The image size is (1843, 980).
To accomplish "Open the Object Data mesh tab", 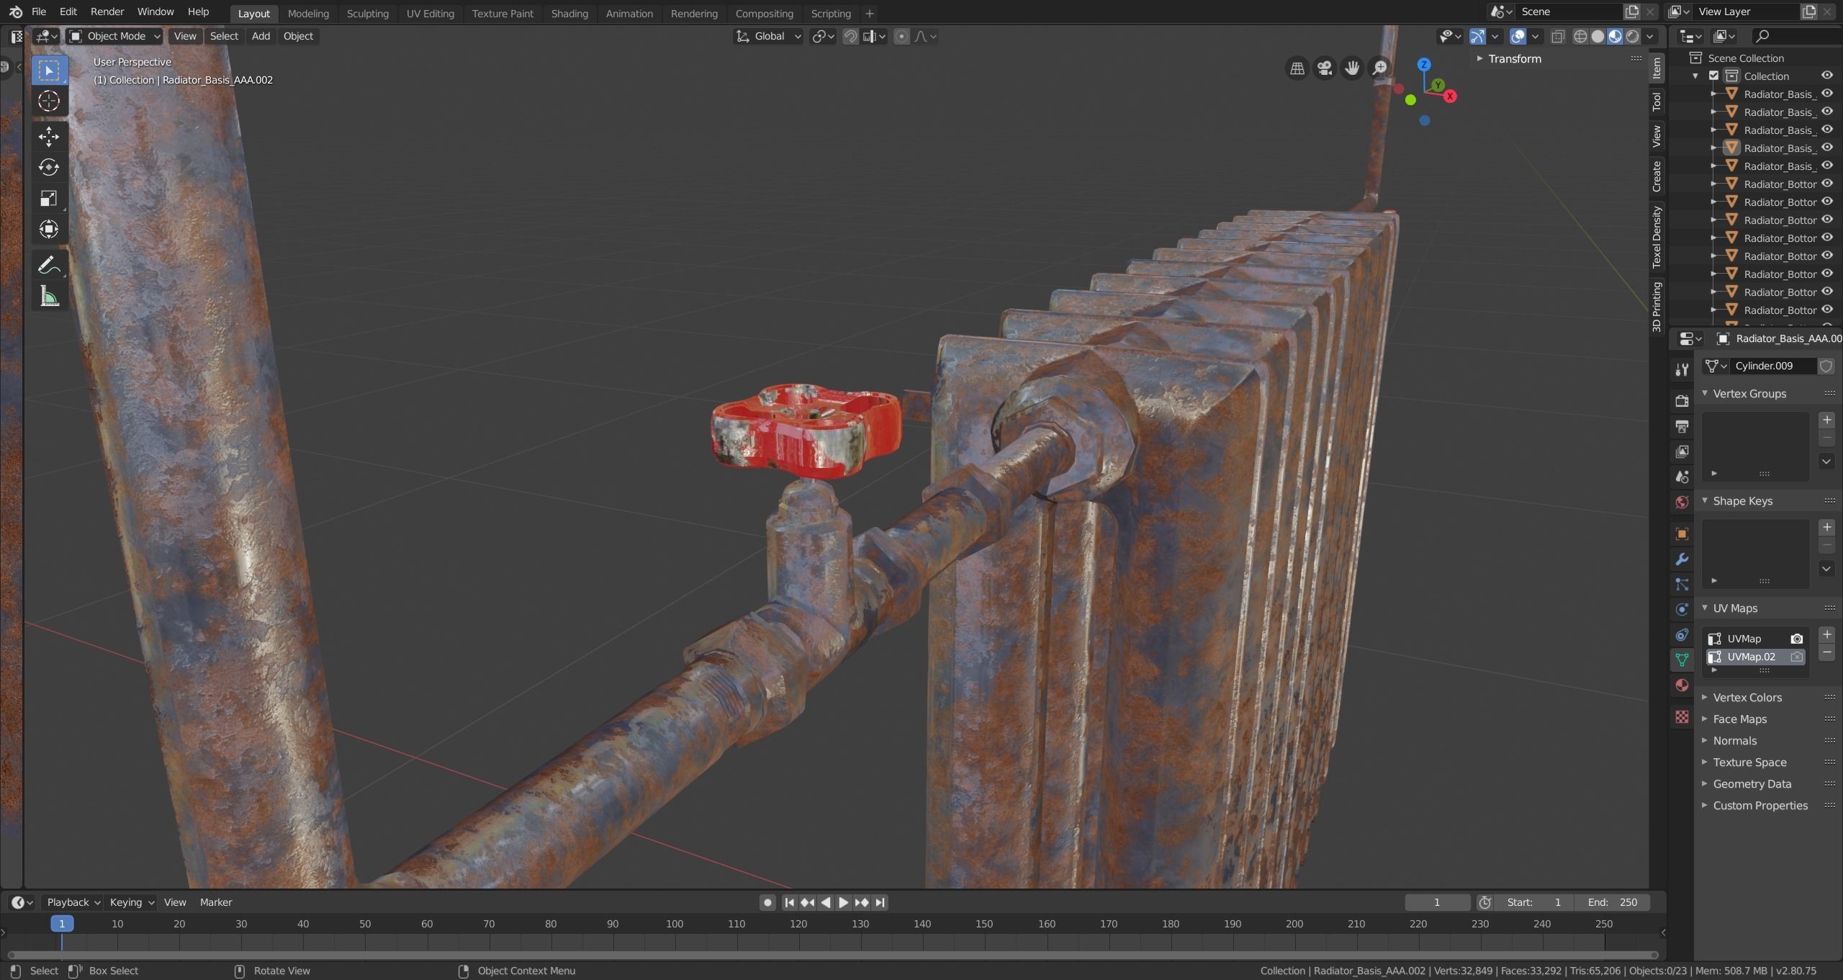I will (x=1682, y=660).
